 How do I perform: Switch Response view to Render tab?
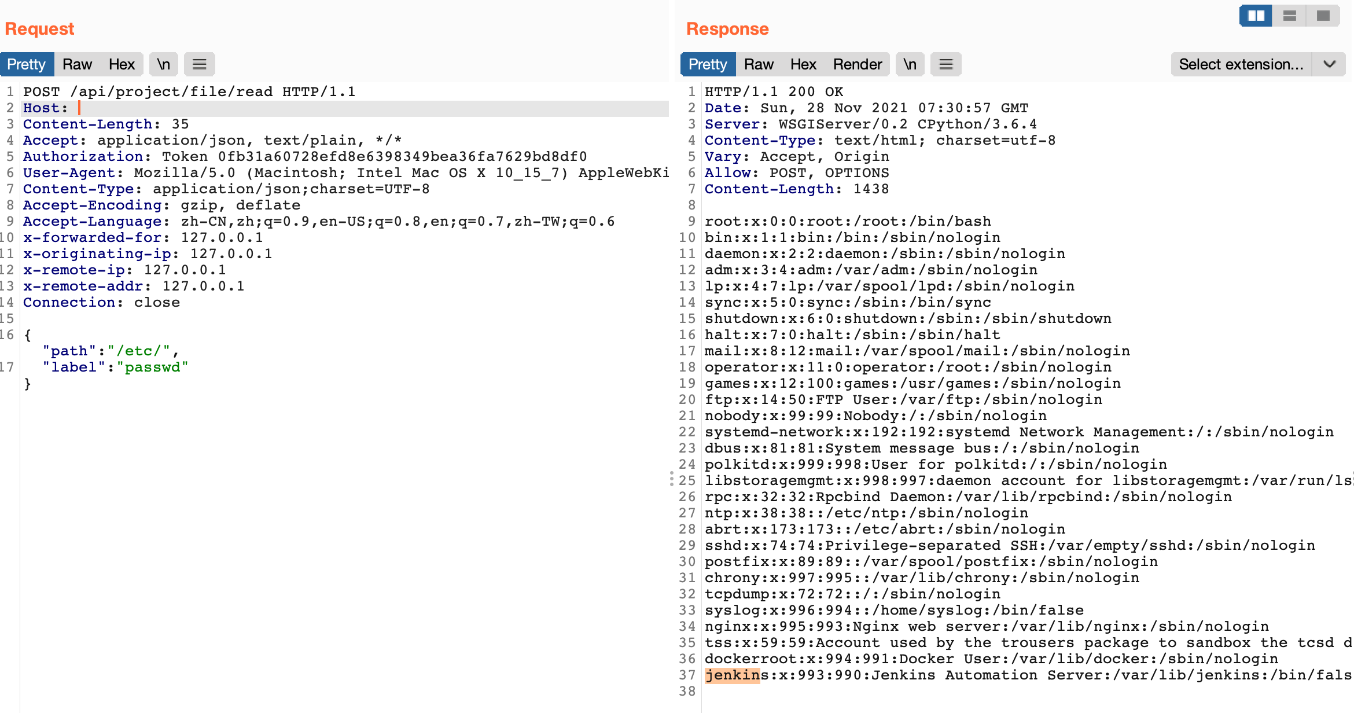(x=857, y=64)
